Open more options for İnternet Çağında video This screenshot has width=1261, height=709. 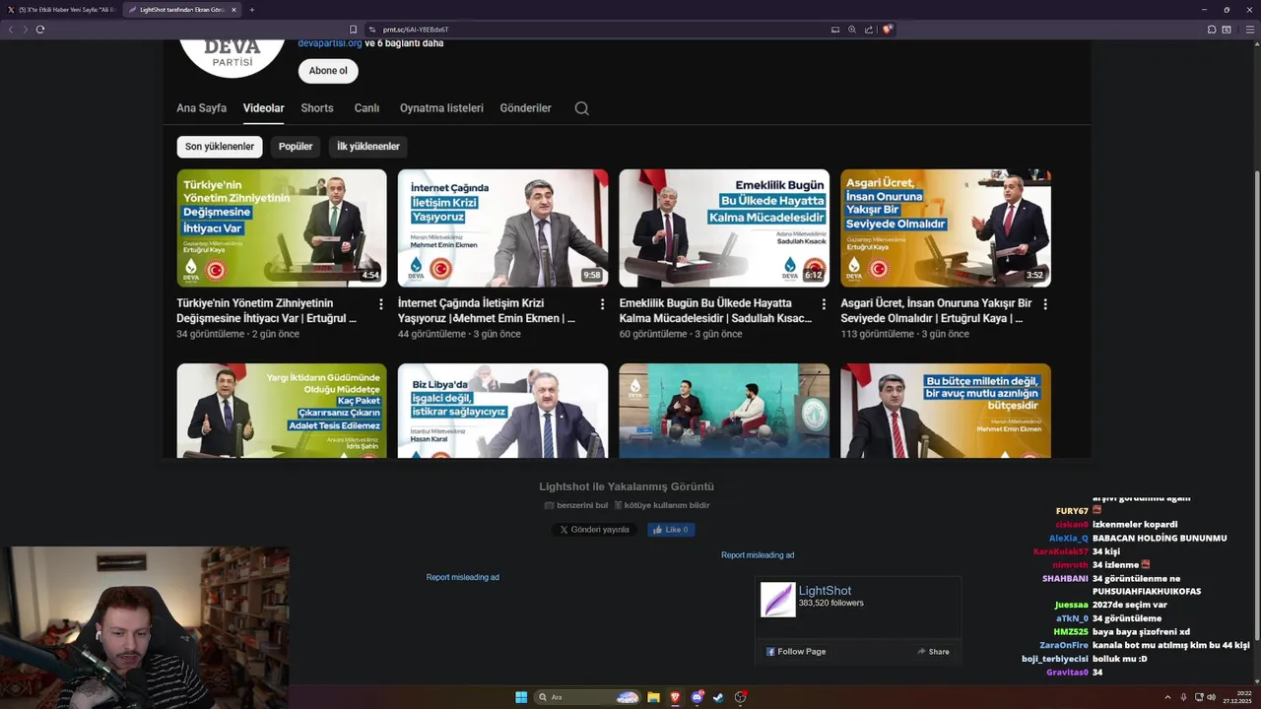602,304
